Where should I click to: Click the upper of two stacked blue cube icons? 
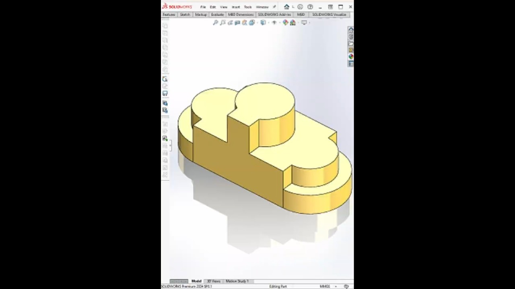tap(165, 103)
